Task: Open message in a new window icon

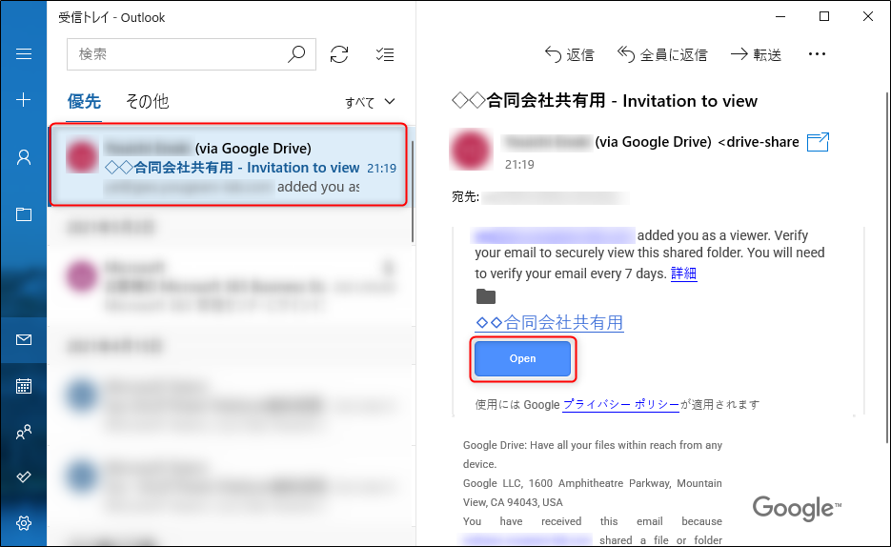Action: click(818, 142)
